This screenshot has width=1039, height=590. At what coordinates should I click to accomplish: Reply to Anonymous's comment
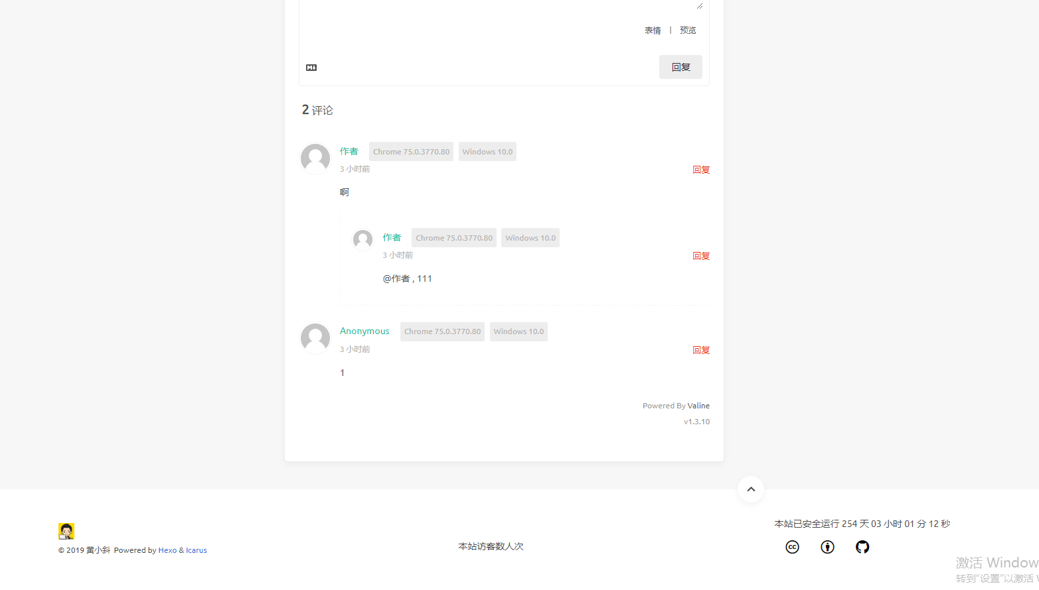[701, 350]
